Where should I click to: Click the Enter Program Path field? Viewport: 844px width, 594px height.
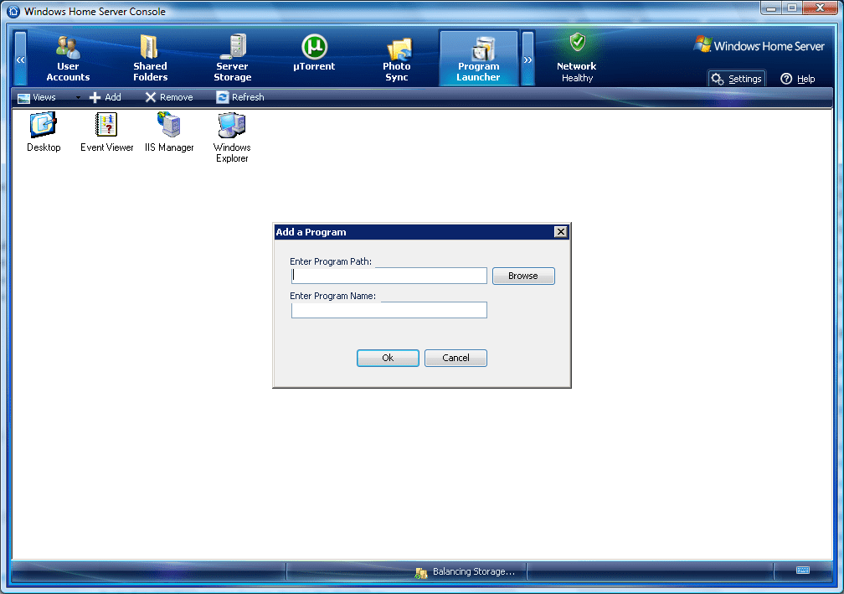tap(389, 276)
